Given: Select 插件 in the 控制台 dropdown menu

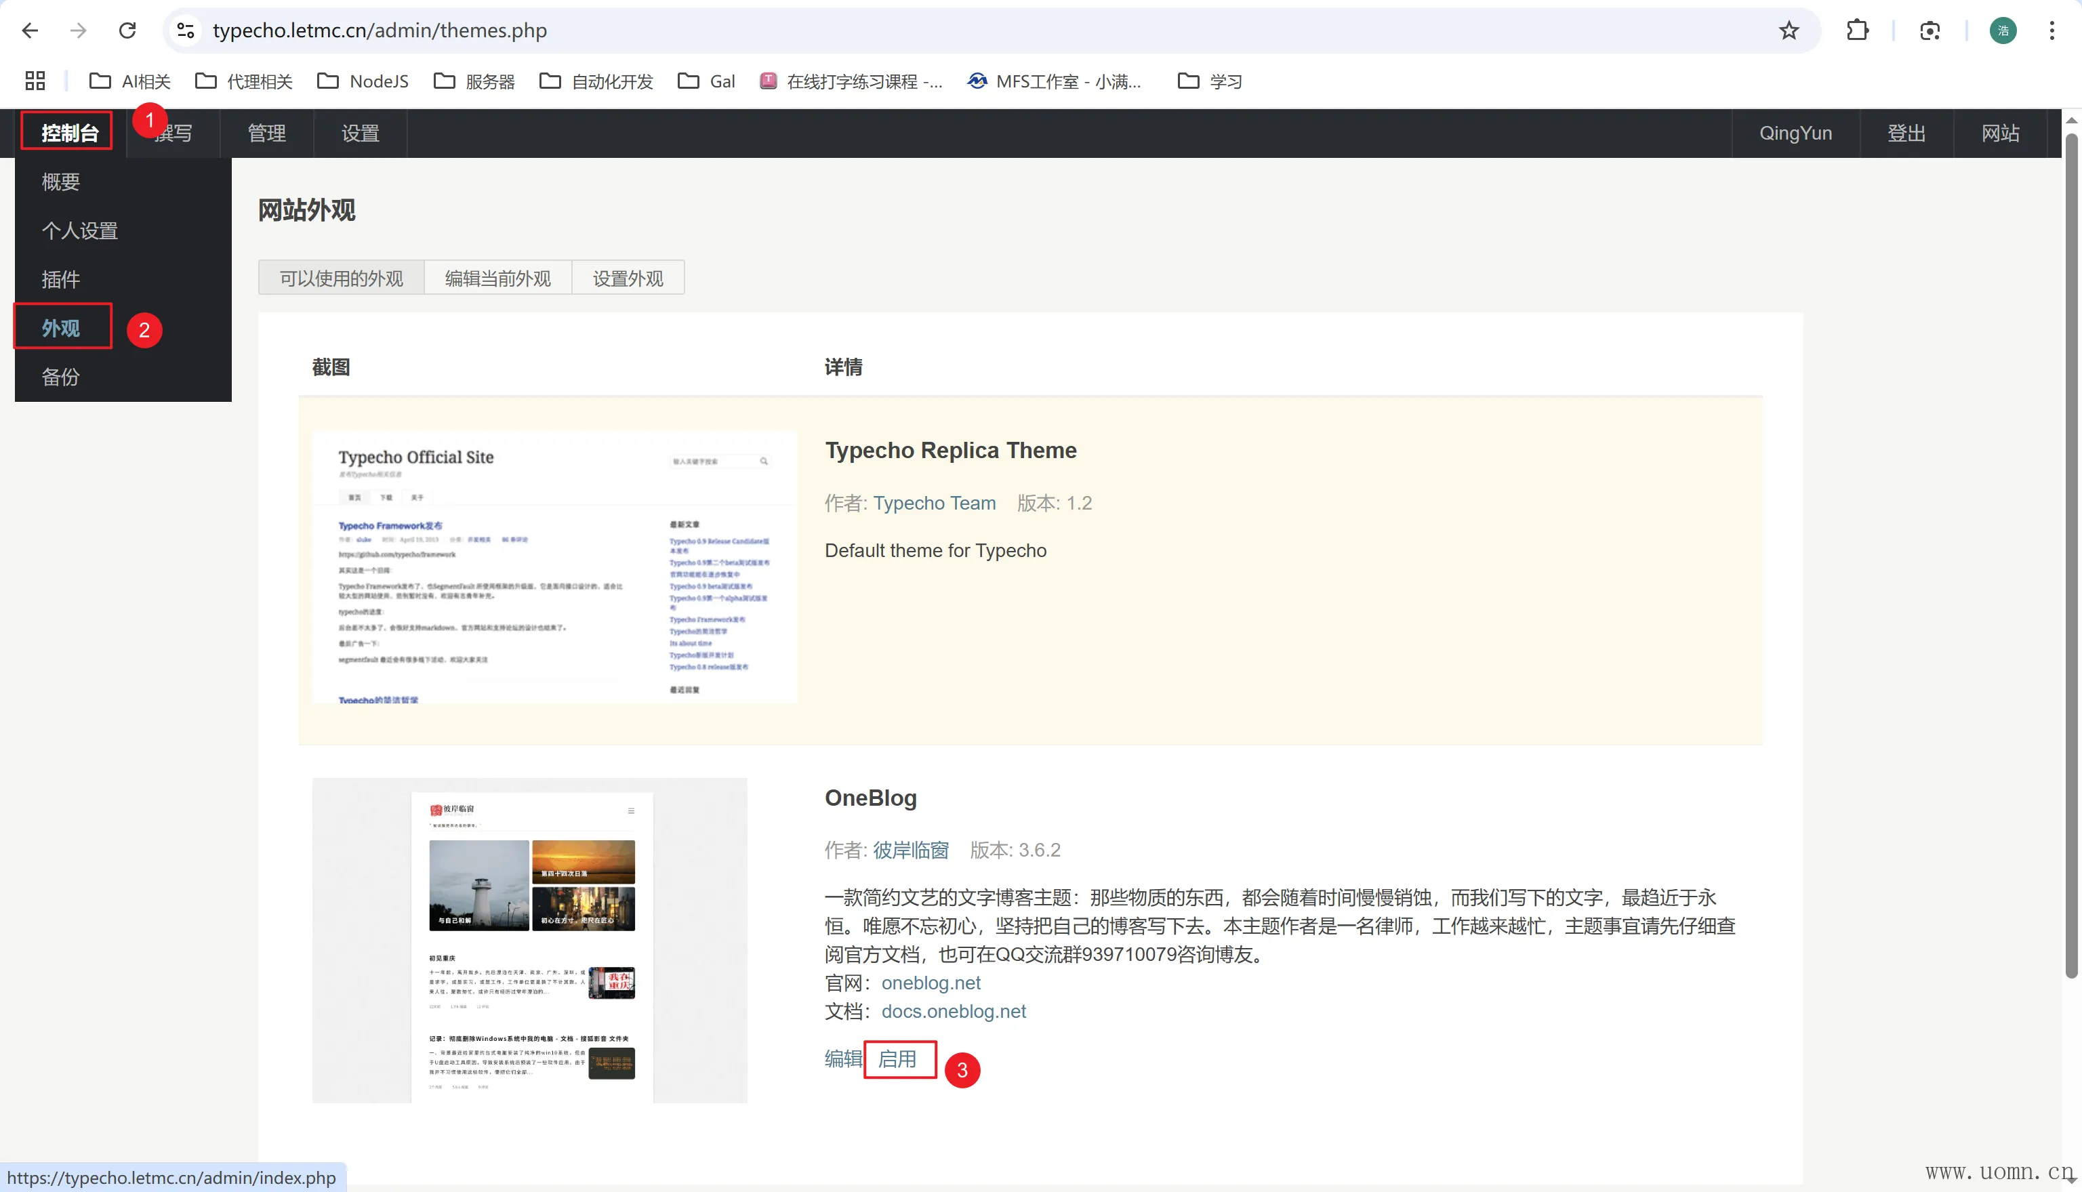Looking at the screenshot, I should click(60, 279).
